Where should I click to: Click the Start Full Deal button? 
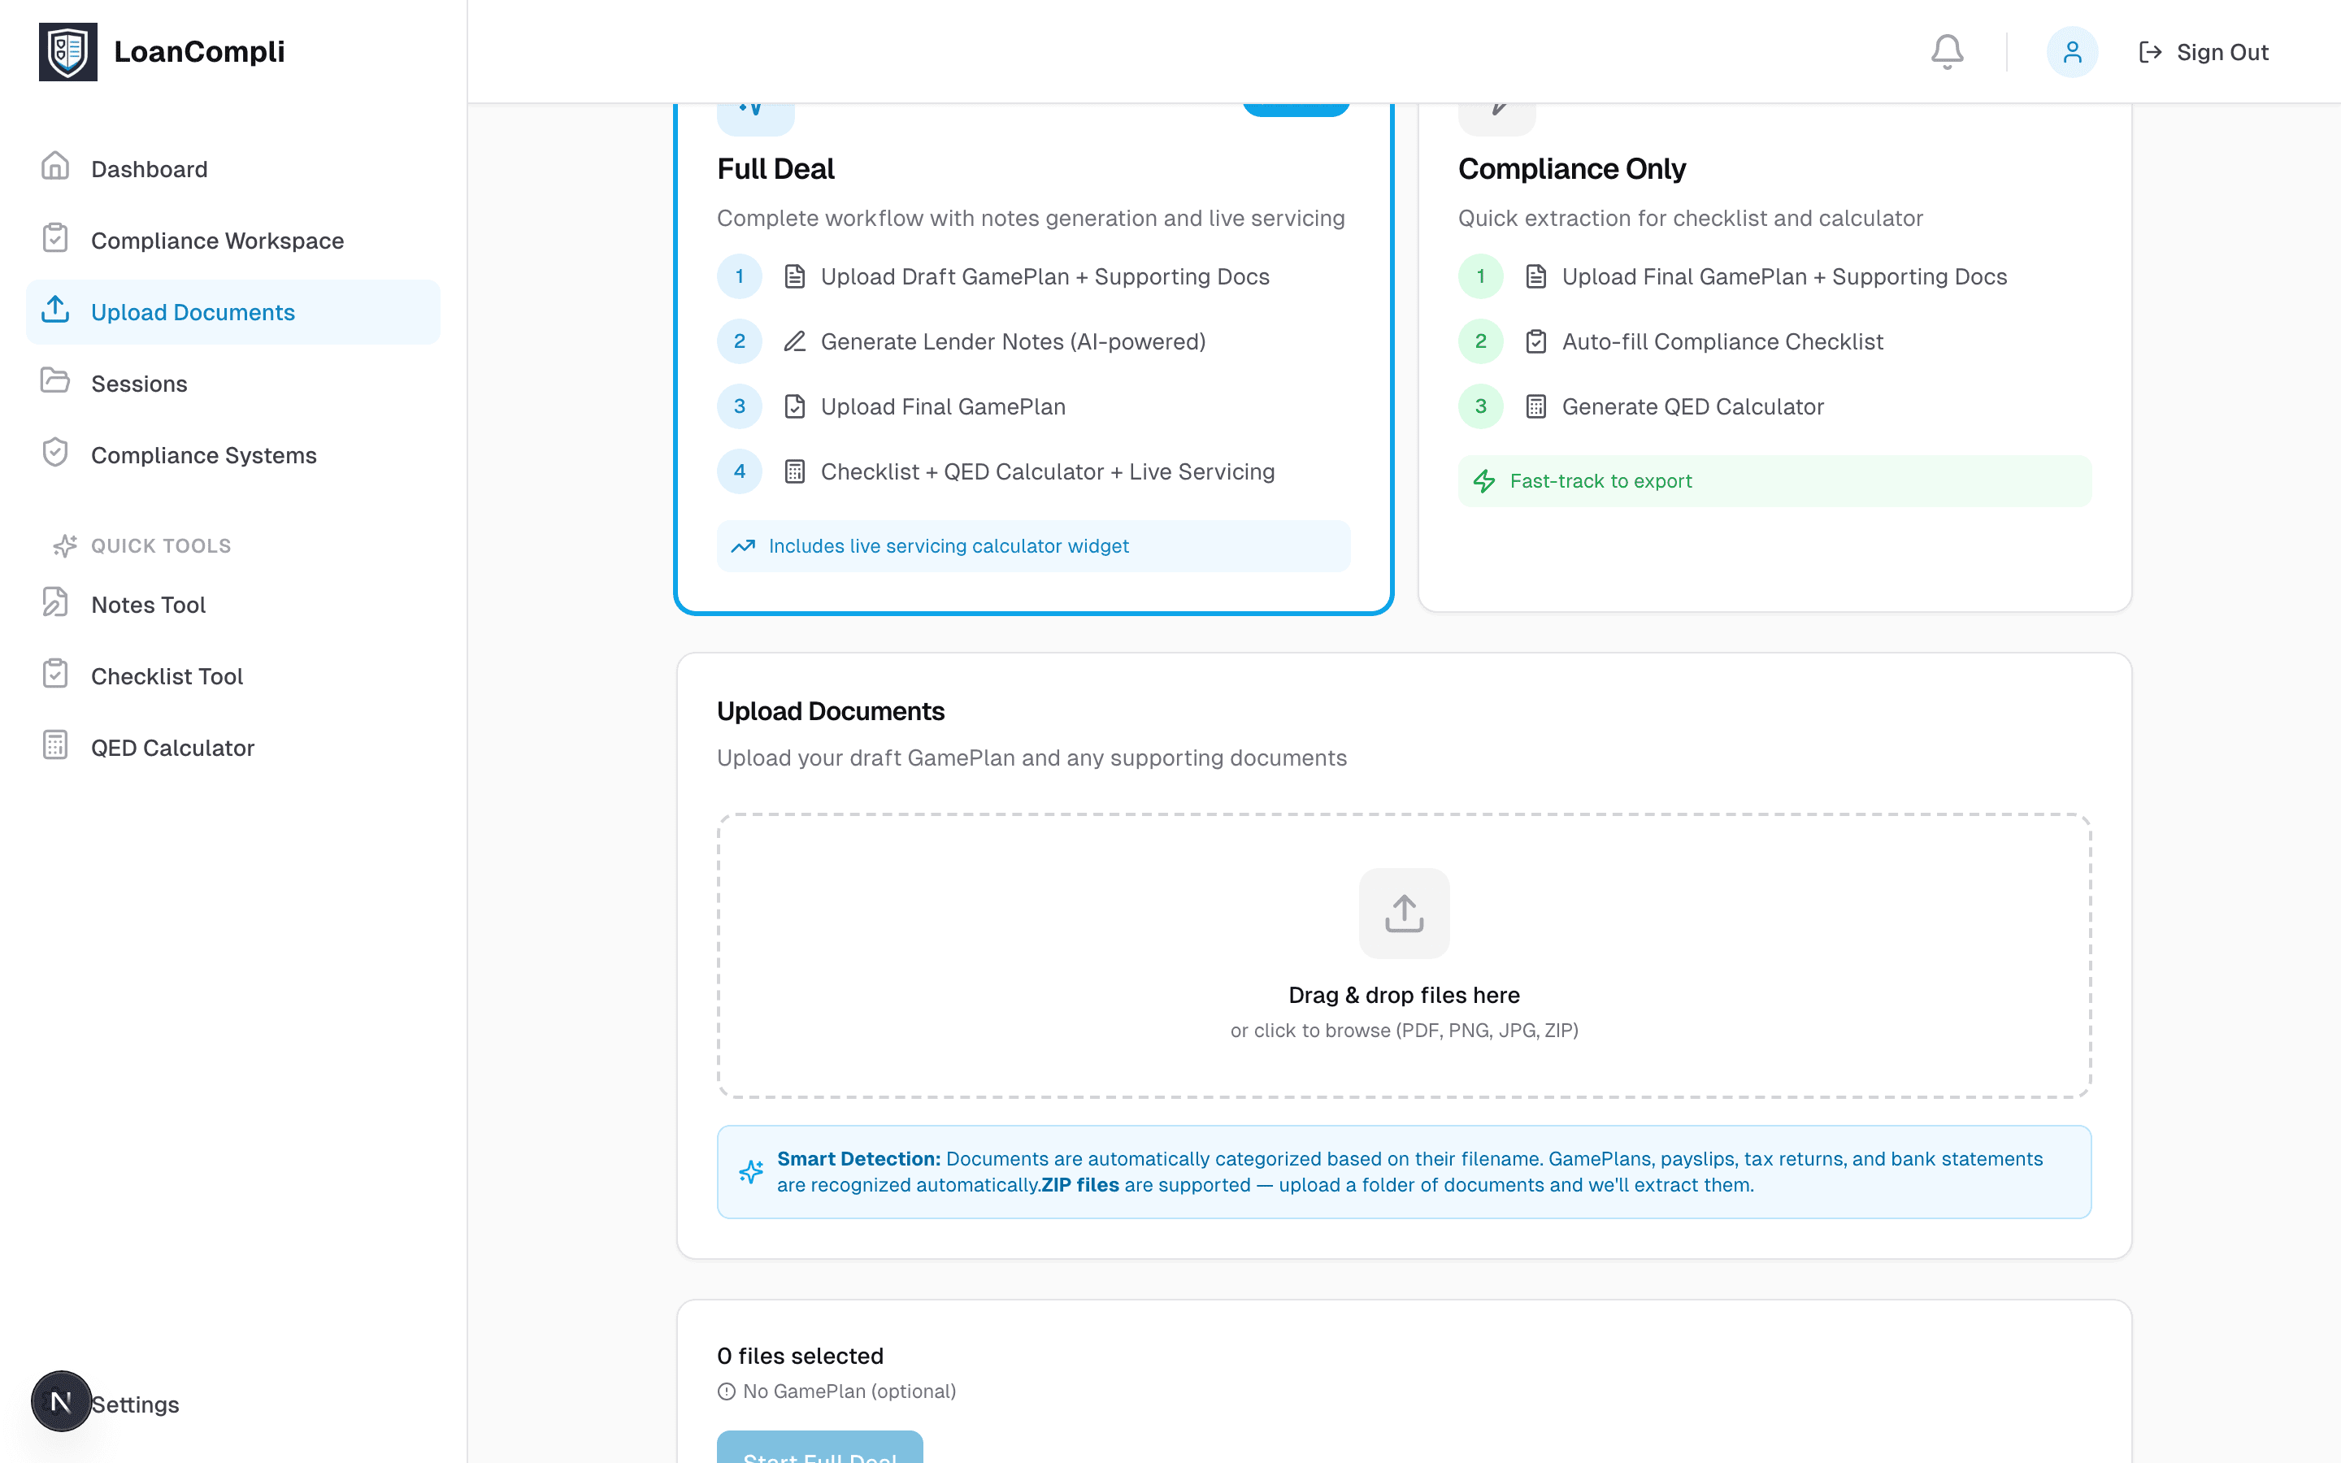click(819, 1448)
